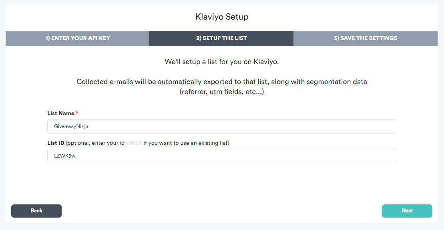Click the "Collected e-mails will be" description line
Screen dimensions: 444x230
pos(222,82)
